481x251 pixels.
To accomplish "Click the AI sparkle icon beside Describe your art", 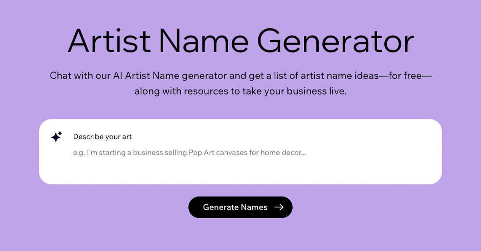I will pyautogui.click(x=57, y=136).
